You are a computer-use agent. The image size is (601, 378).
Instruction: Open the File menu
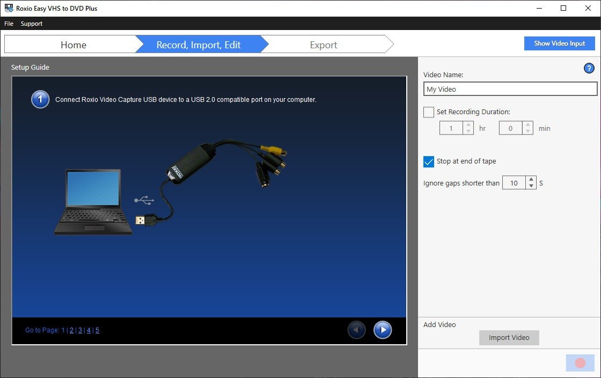pyautogui.click(x=9, y=24)
